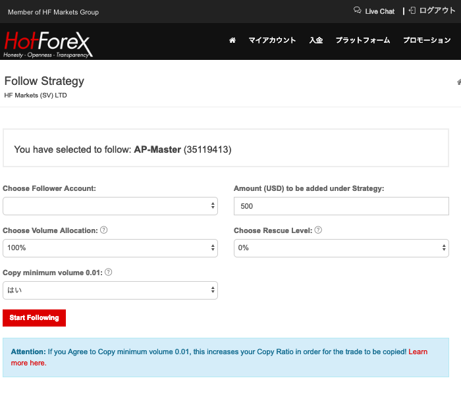Screen dimensions: 461x397
Task: Open the プロモーション menu
Action: click(427, 40)
